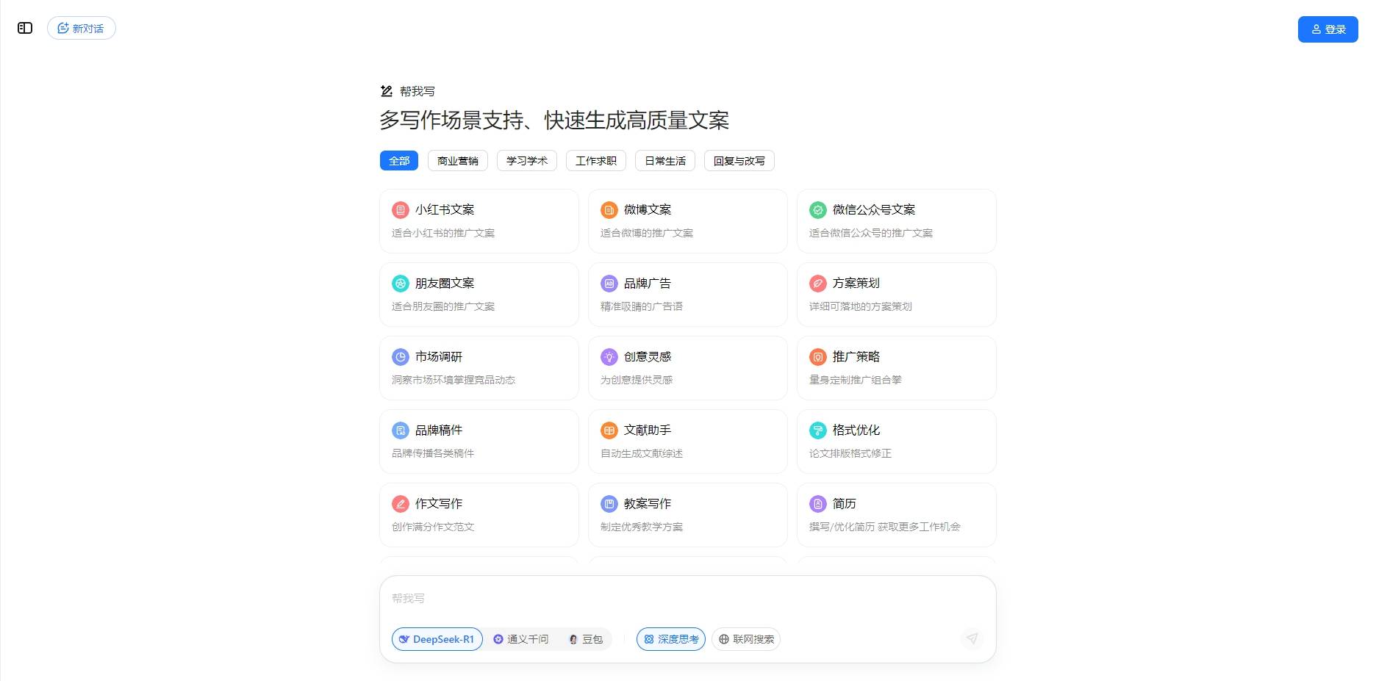Toggle 联网搜索 web search
Screen dimensions: 1376x681
(746, 639)
